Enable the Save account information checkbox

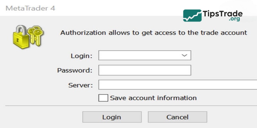pos(103,98)
